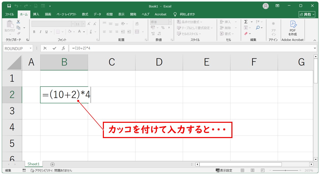Click the AutoSum sigma icon
The width and height of the screenshot is (320, 175).
246,22
